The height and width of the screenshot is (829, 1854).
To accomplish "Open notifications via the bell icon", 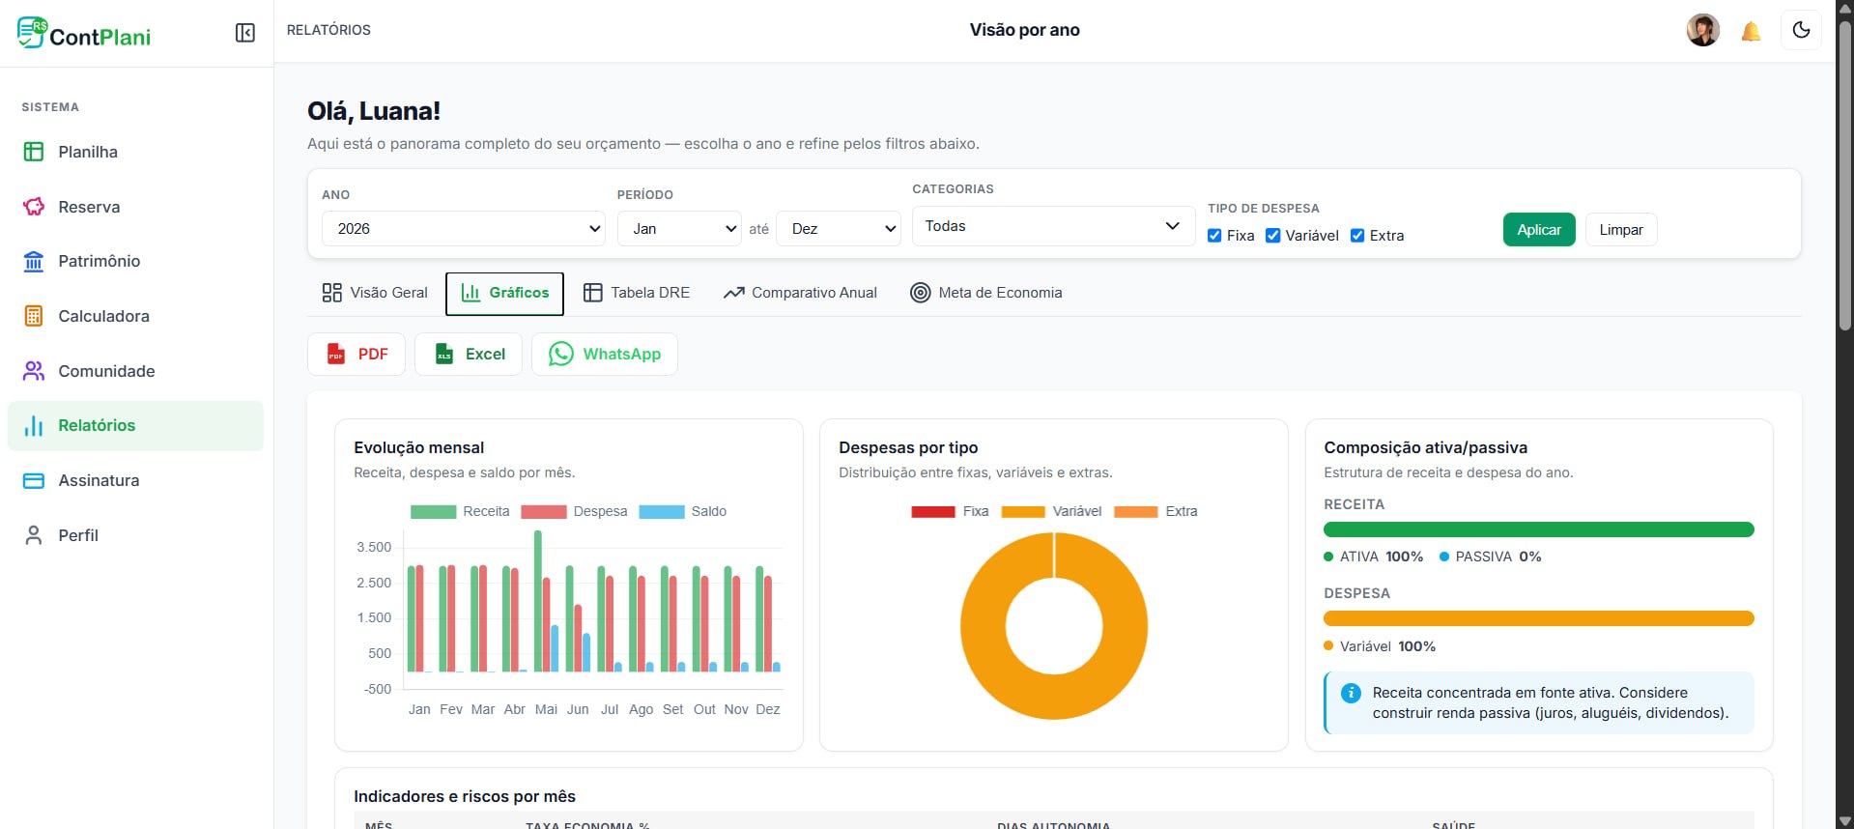I will click(1751, 31).
